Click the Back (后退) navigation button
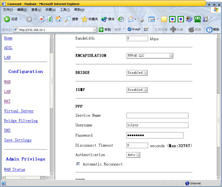The width and height of the screenshot is (222, 187). click(11, 19)
